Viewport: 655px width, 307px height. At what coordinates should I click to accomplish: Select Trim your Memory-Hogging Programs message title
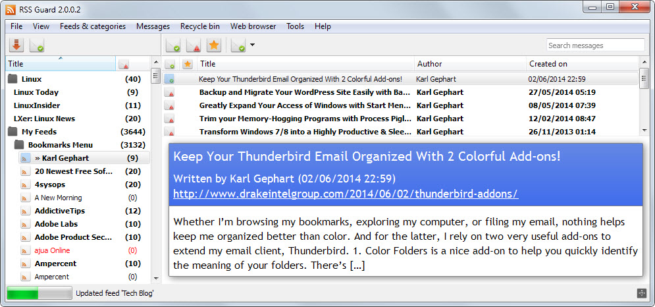pos(305,119)
